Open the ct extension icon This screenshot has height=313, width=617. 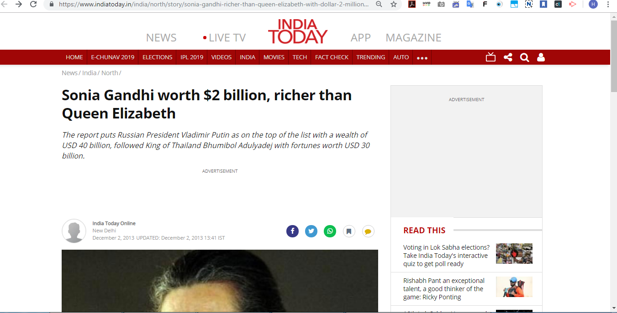coord(558,4)
